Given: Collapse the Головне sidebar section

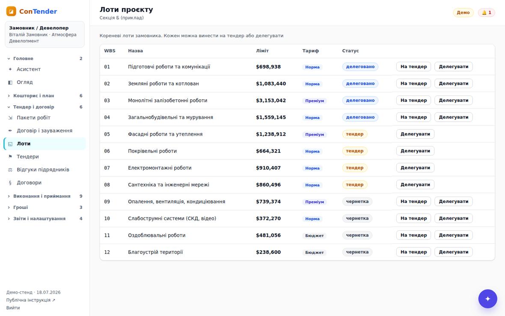Looking at the screenshot, I should (x=45, y=58).
